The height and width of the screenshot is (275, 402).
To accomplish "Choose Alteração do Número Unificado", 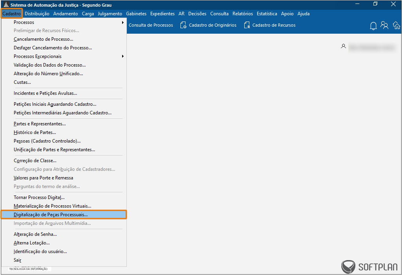I will tap(64, 74).
